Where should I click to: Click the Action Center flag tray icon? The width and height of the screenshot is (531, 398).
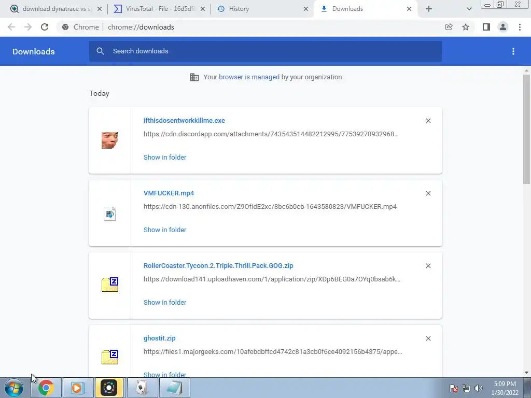454,388
